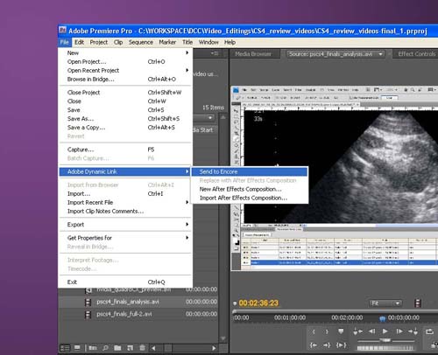Step back one frame
The height and width of the screenshot is (355, 438).
click(371, 331)
